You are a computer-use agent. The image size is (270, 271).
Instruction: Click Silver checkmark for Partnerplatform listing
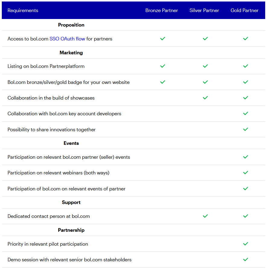(205, 66)
